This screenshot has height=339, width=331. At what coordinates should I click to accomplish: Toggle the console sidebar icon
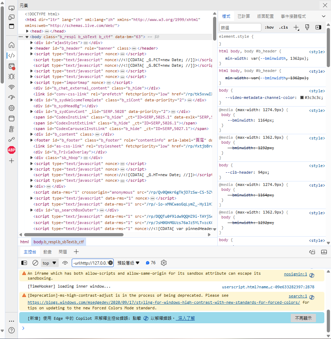(24, 263)
